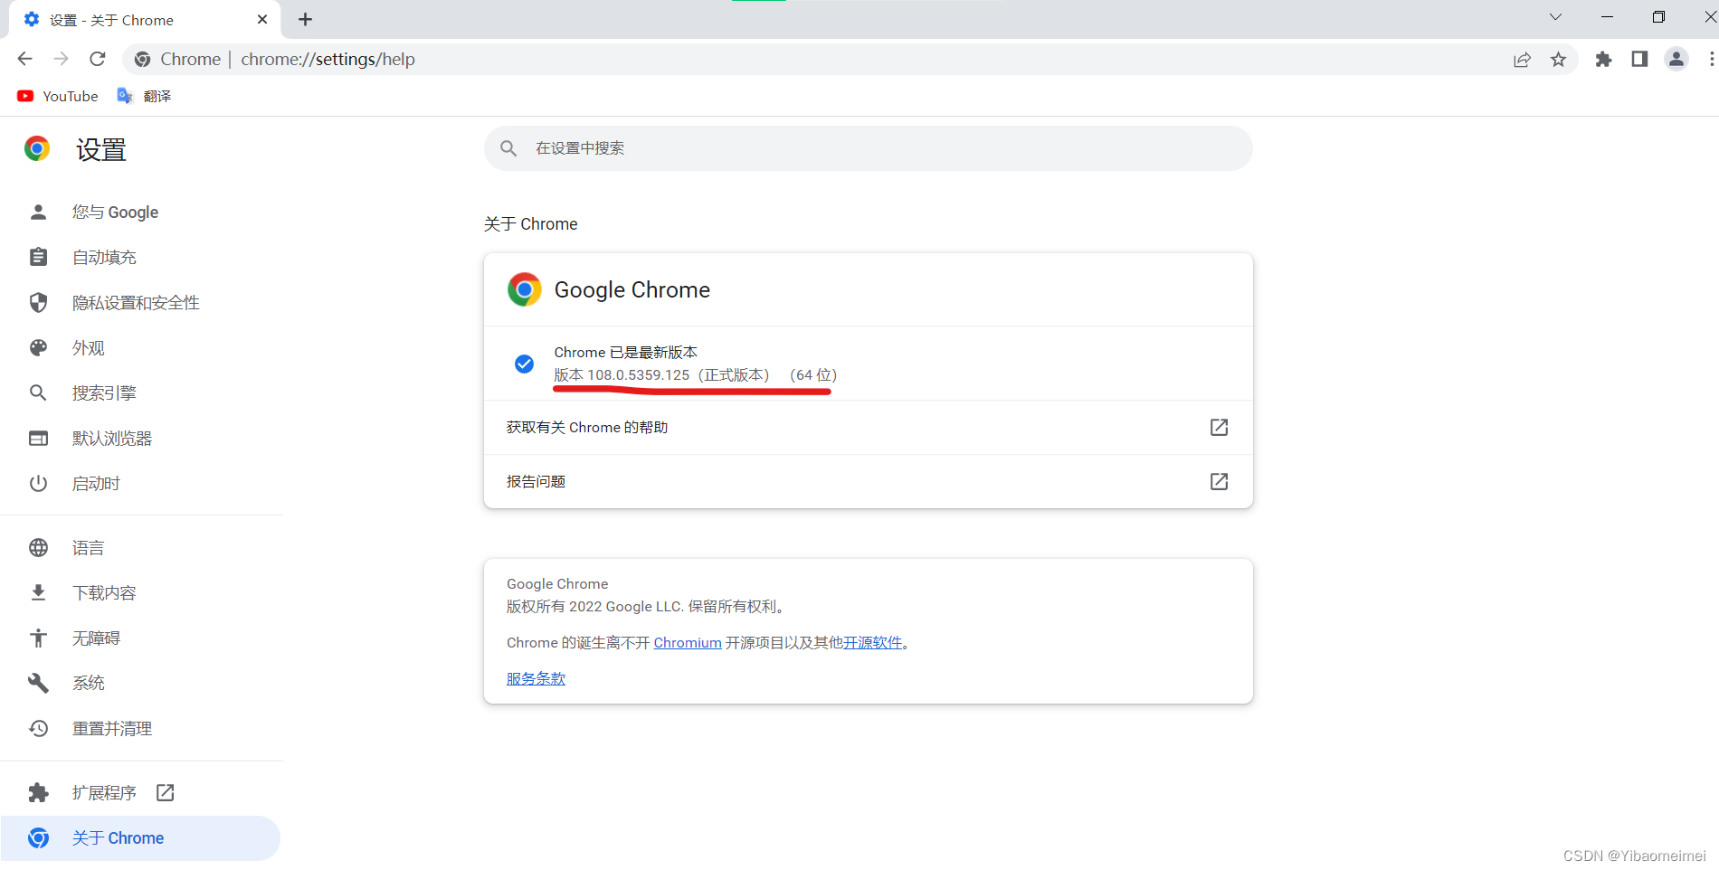Open a new tab with the plus button
The image size is (1719, 870).
(305, 19)
